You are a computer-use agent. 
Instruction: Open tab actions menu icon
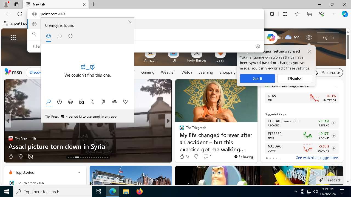16,4
